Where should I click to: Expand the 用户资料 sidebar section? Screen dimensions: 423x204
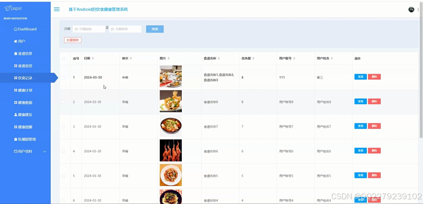point(25,151)
